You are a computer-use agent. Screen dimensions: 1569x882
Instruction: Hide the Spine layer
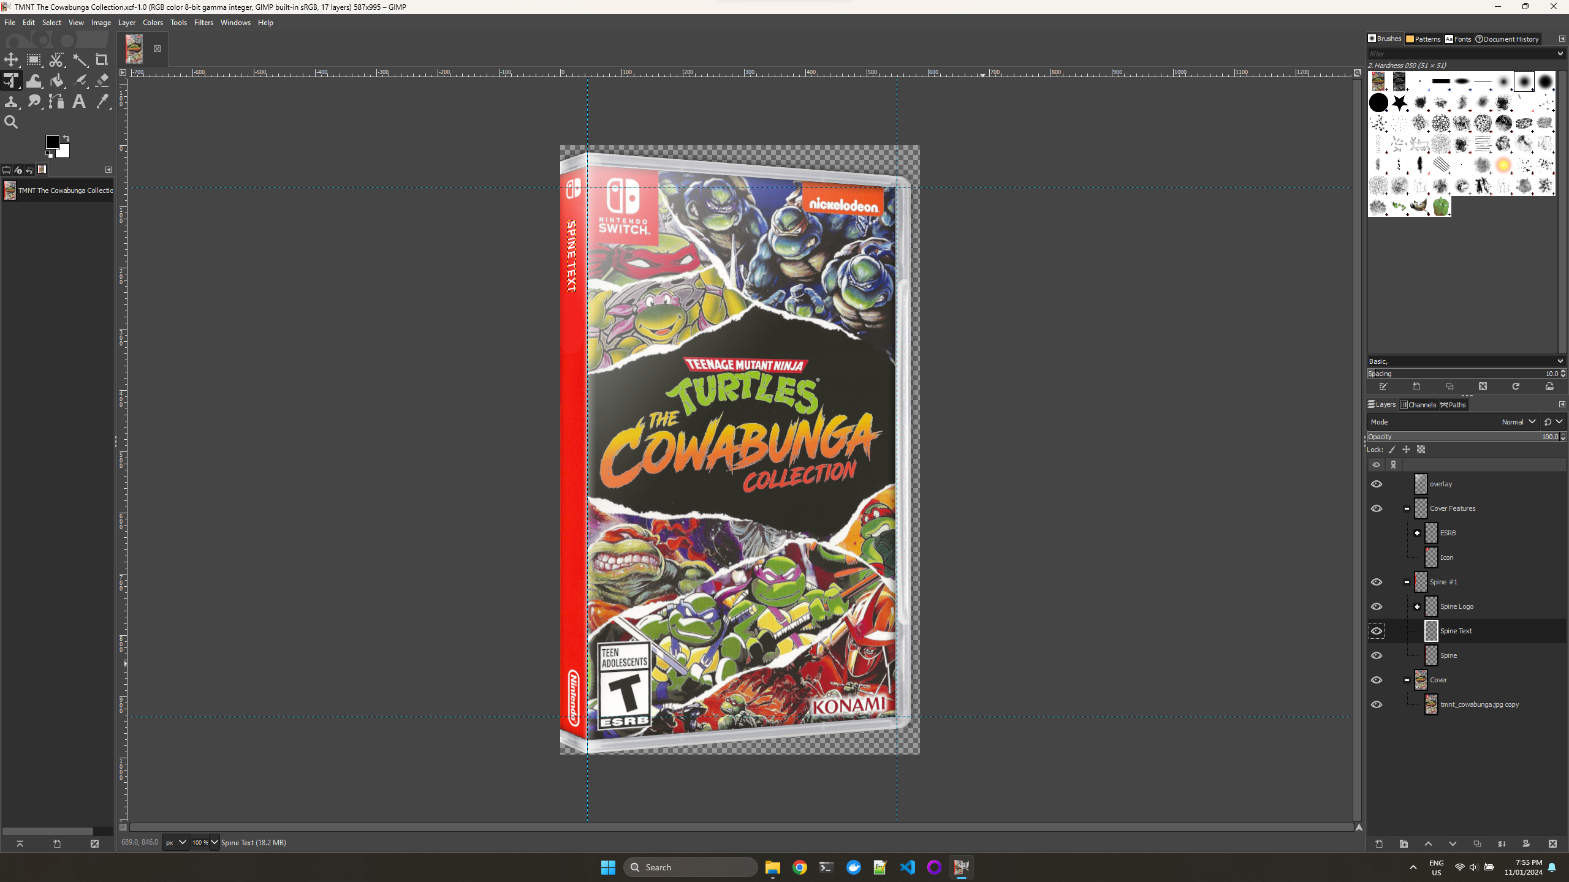click(1377, 655)
